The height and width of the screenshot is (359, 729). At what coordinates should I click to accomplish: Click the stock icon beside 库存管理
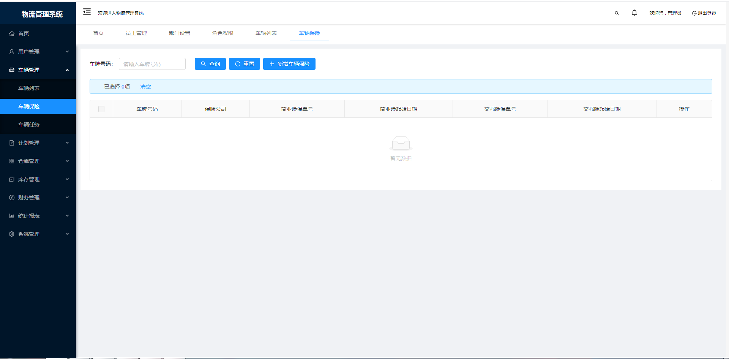[12, 179]
